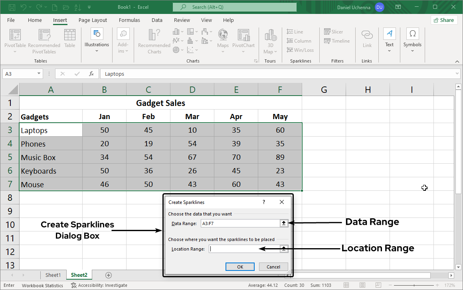This screenshot has width=463, height=290.
Task: Click the Location Range collapse dialog icon
Action: 284,249
